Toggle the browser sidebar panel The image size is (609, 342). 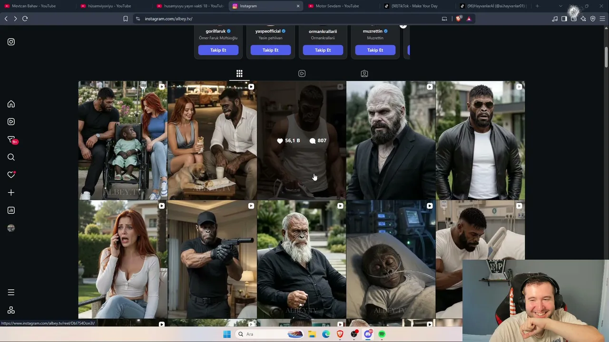pos(564,19)
